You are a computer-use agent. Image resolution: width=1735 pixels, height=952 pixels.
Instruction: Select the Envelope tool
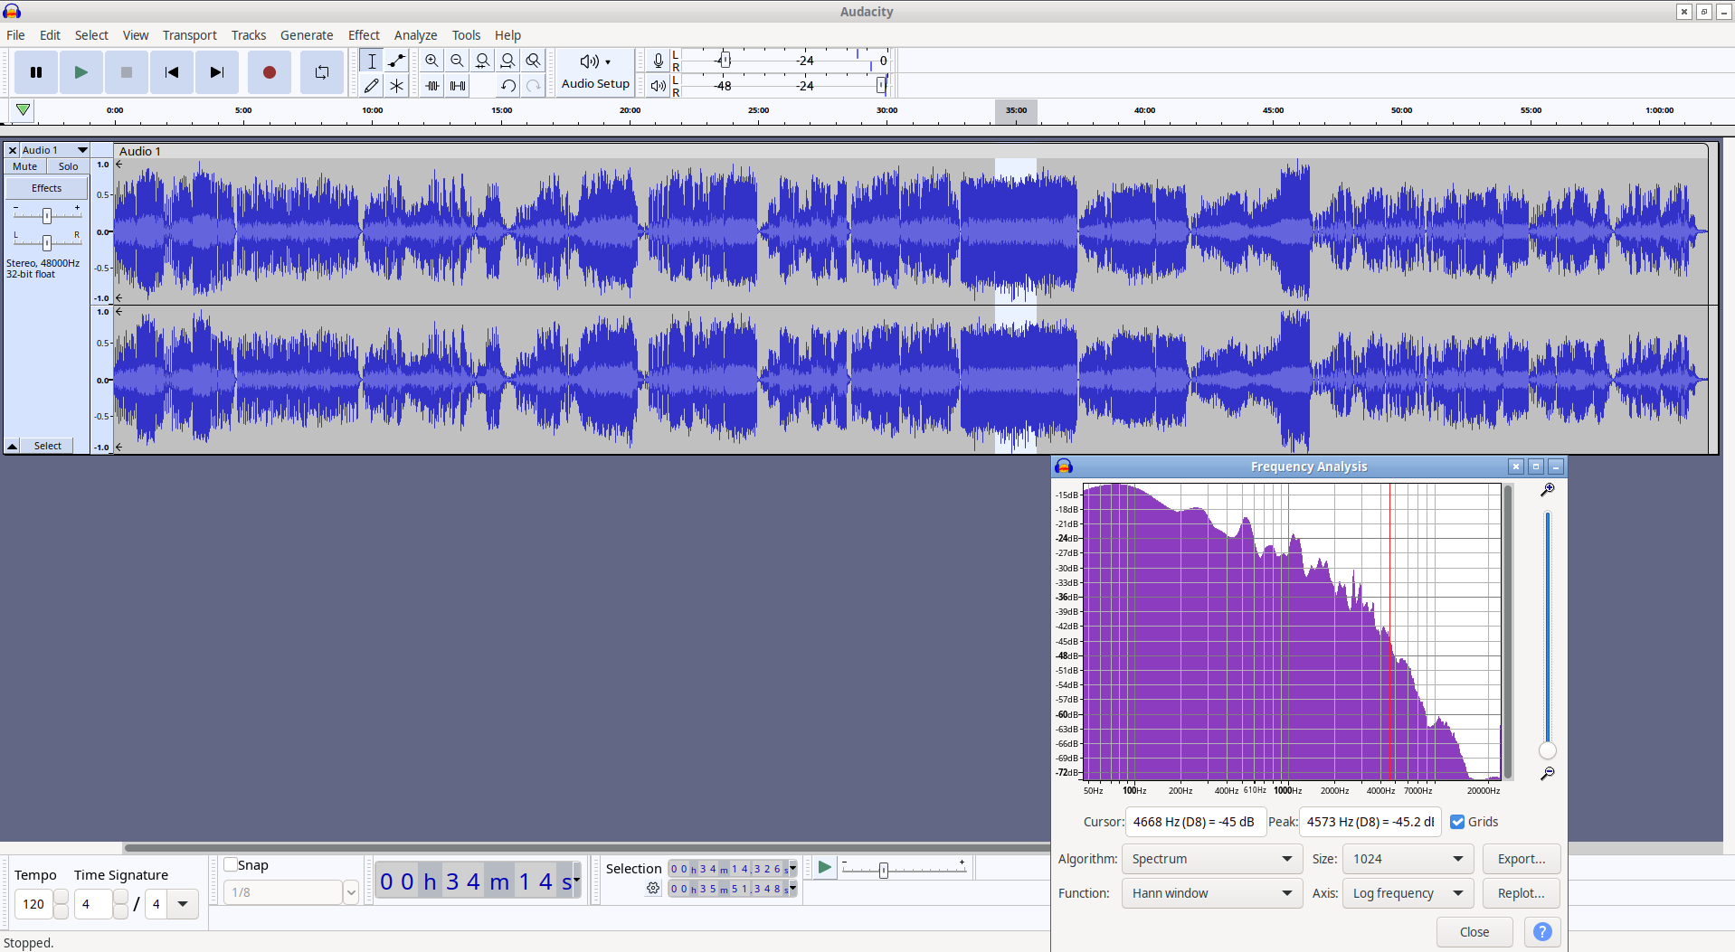tap(397, 61)
